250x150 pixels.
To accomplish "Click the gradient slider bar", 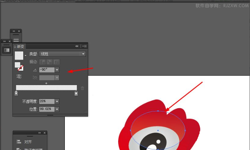I will pyautogui.click(x=47, y=87).
